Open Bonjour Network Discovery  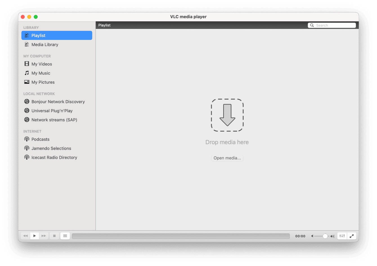coord(58,101)
